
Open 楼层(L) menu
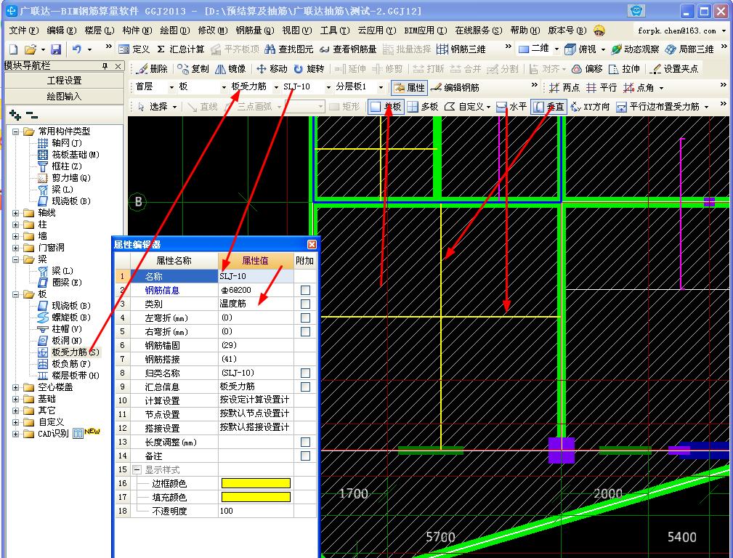pos(99,31)
